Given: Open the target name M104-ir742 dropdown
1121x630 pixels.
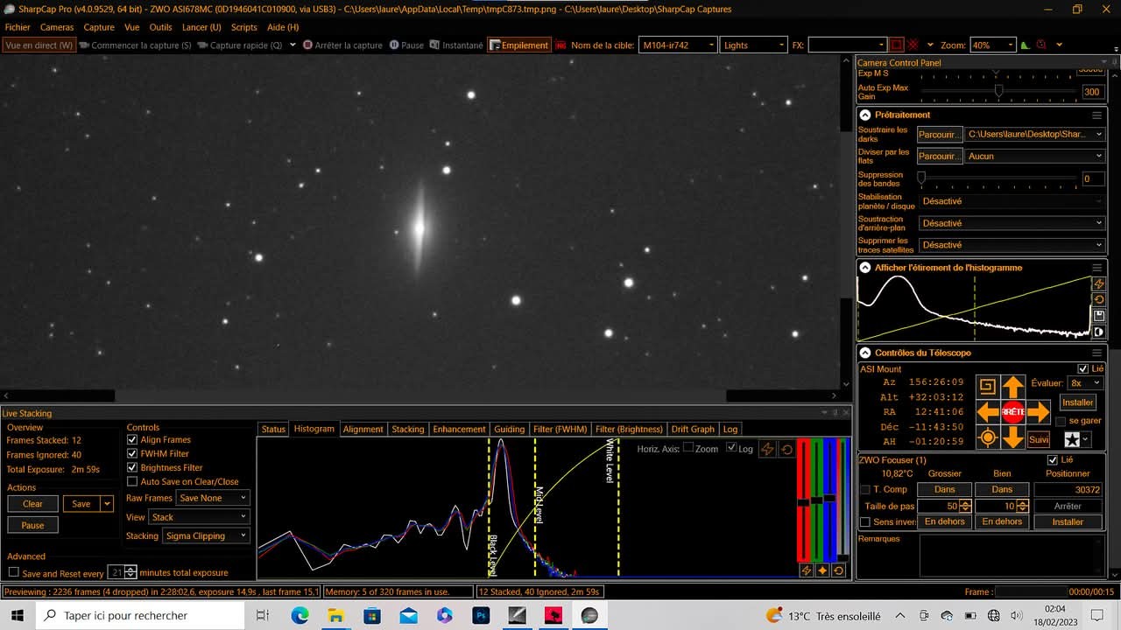Looking at the screenshot, I should coord(678,45).
